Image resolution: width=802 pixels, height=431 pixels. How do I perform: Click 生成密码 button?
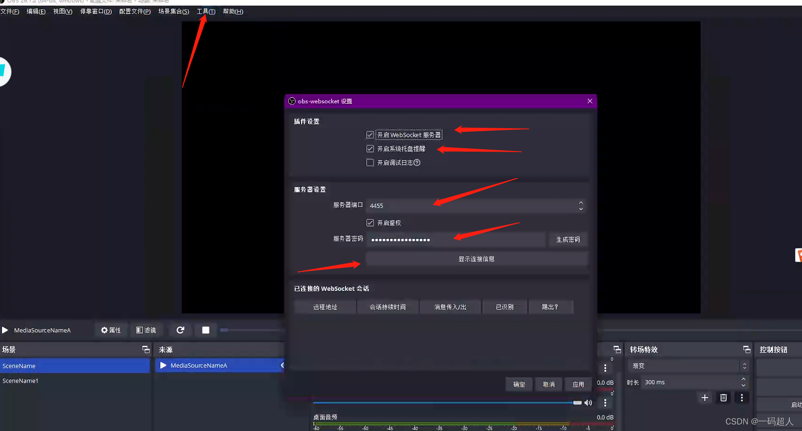coord(568,239)
